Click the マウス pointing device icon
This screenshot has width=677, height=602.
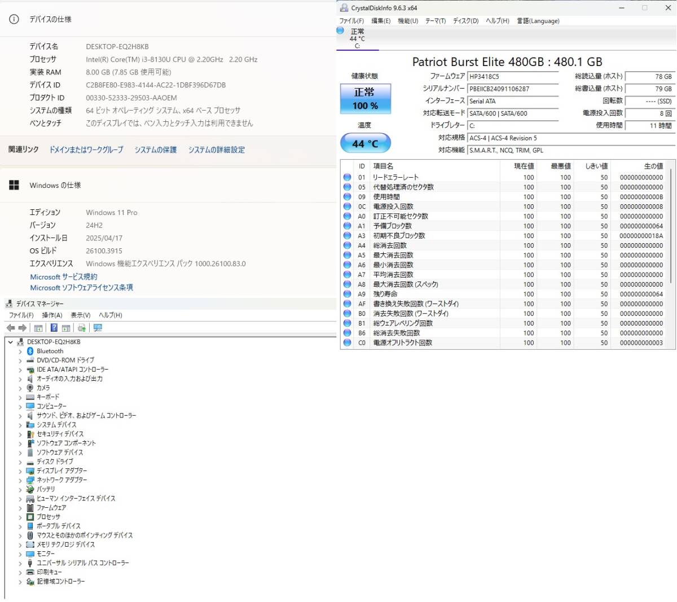tap(30, 535)
